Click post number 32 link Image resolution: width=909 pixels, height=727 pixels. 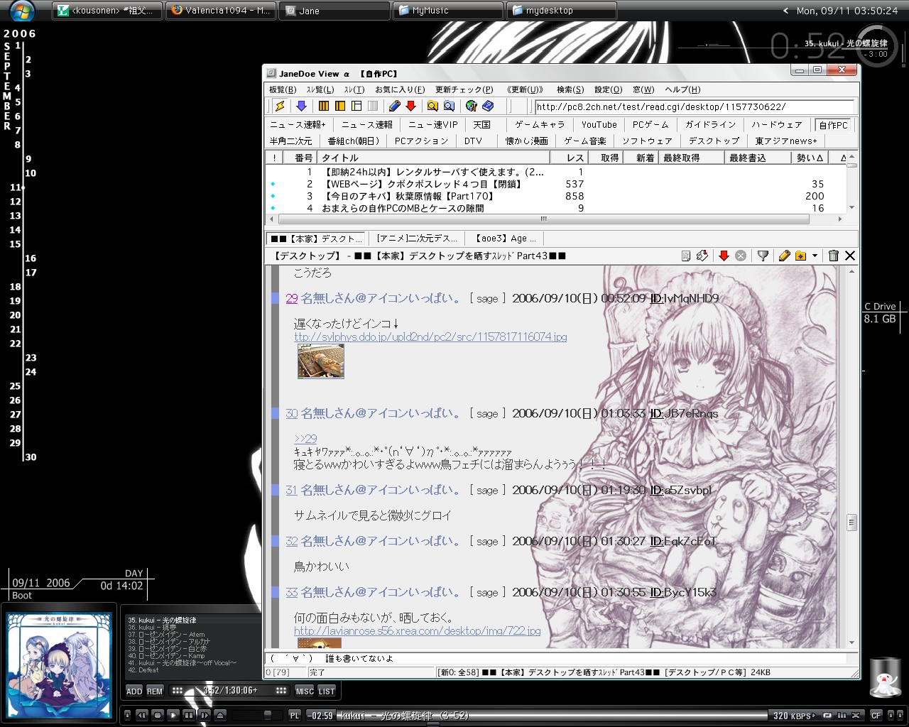tap(291, 541)
